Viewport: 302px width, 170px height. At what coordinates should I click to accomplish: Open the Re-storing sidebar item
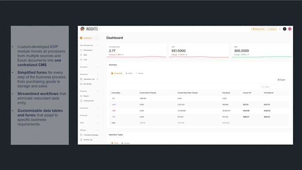coord(86,84)
